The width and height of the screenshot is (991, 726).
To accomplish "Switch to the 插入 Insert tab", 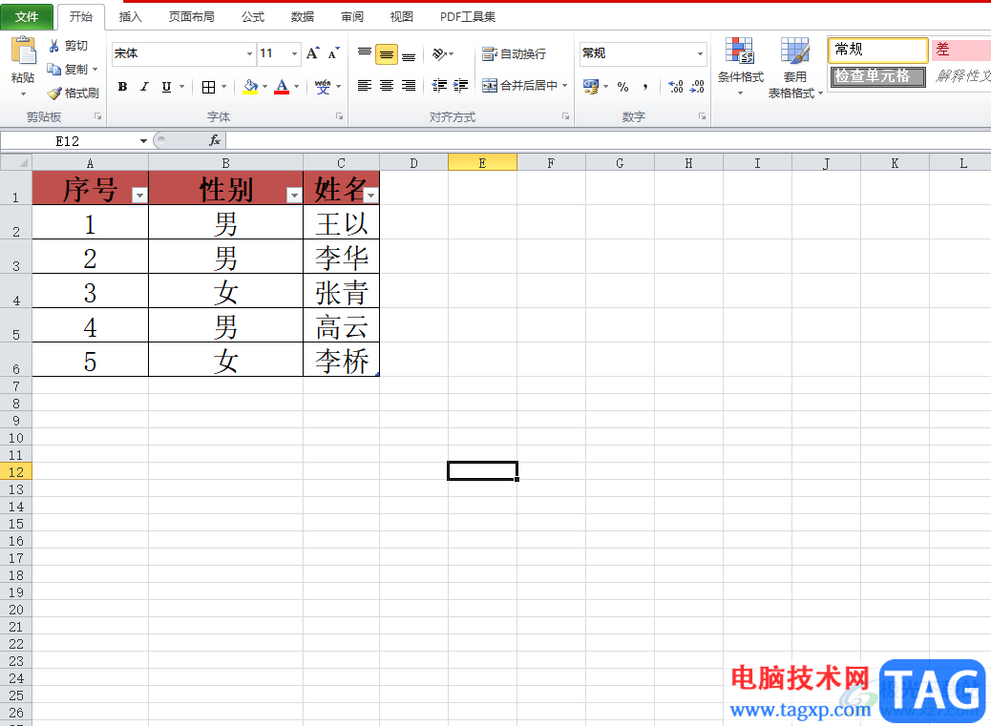I will [130, 16].
